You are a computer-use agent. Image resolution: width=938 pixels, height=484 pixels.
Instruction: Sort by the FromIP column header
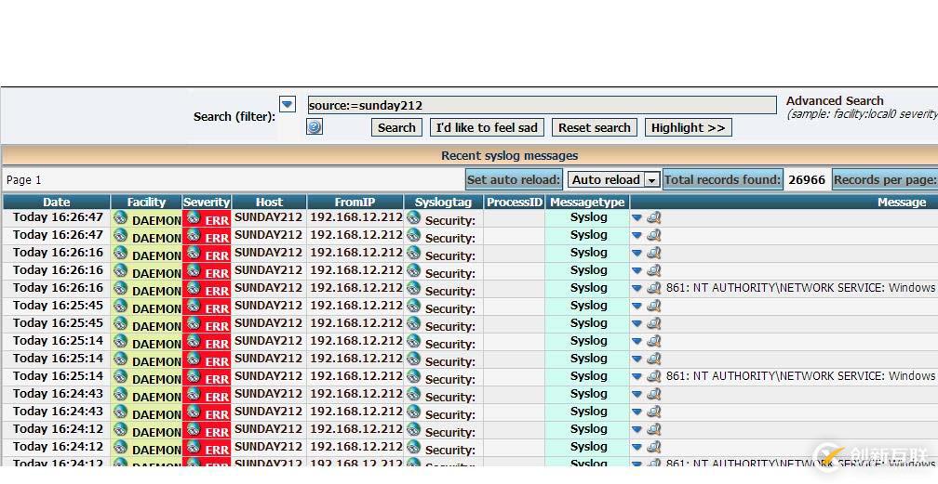point(355,202)
